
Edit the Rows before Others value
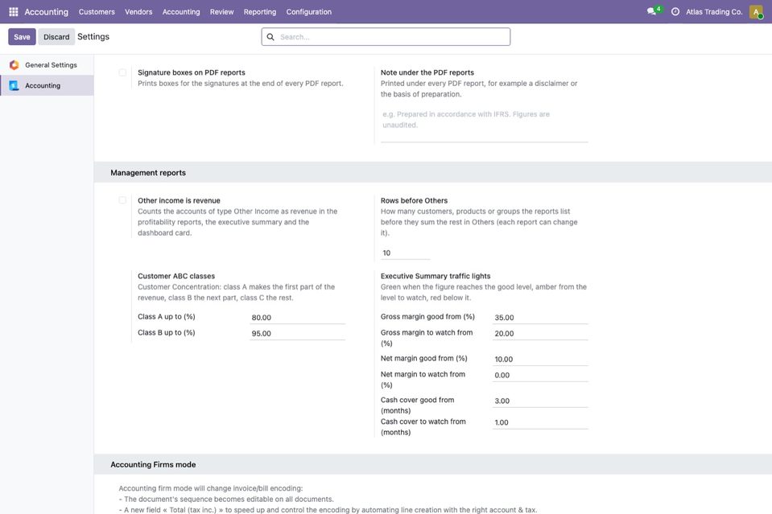pyautogui.click(x=405, y=253)
